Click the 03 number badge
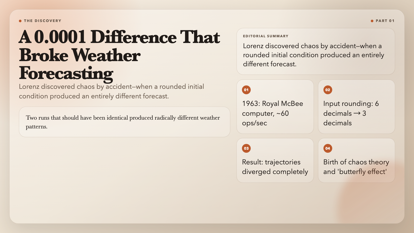414x233 pixels. click(246, 148)
